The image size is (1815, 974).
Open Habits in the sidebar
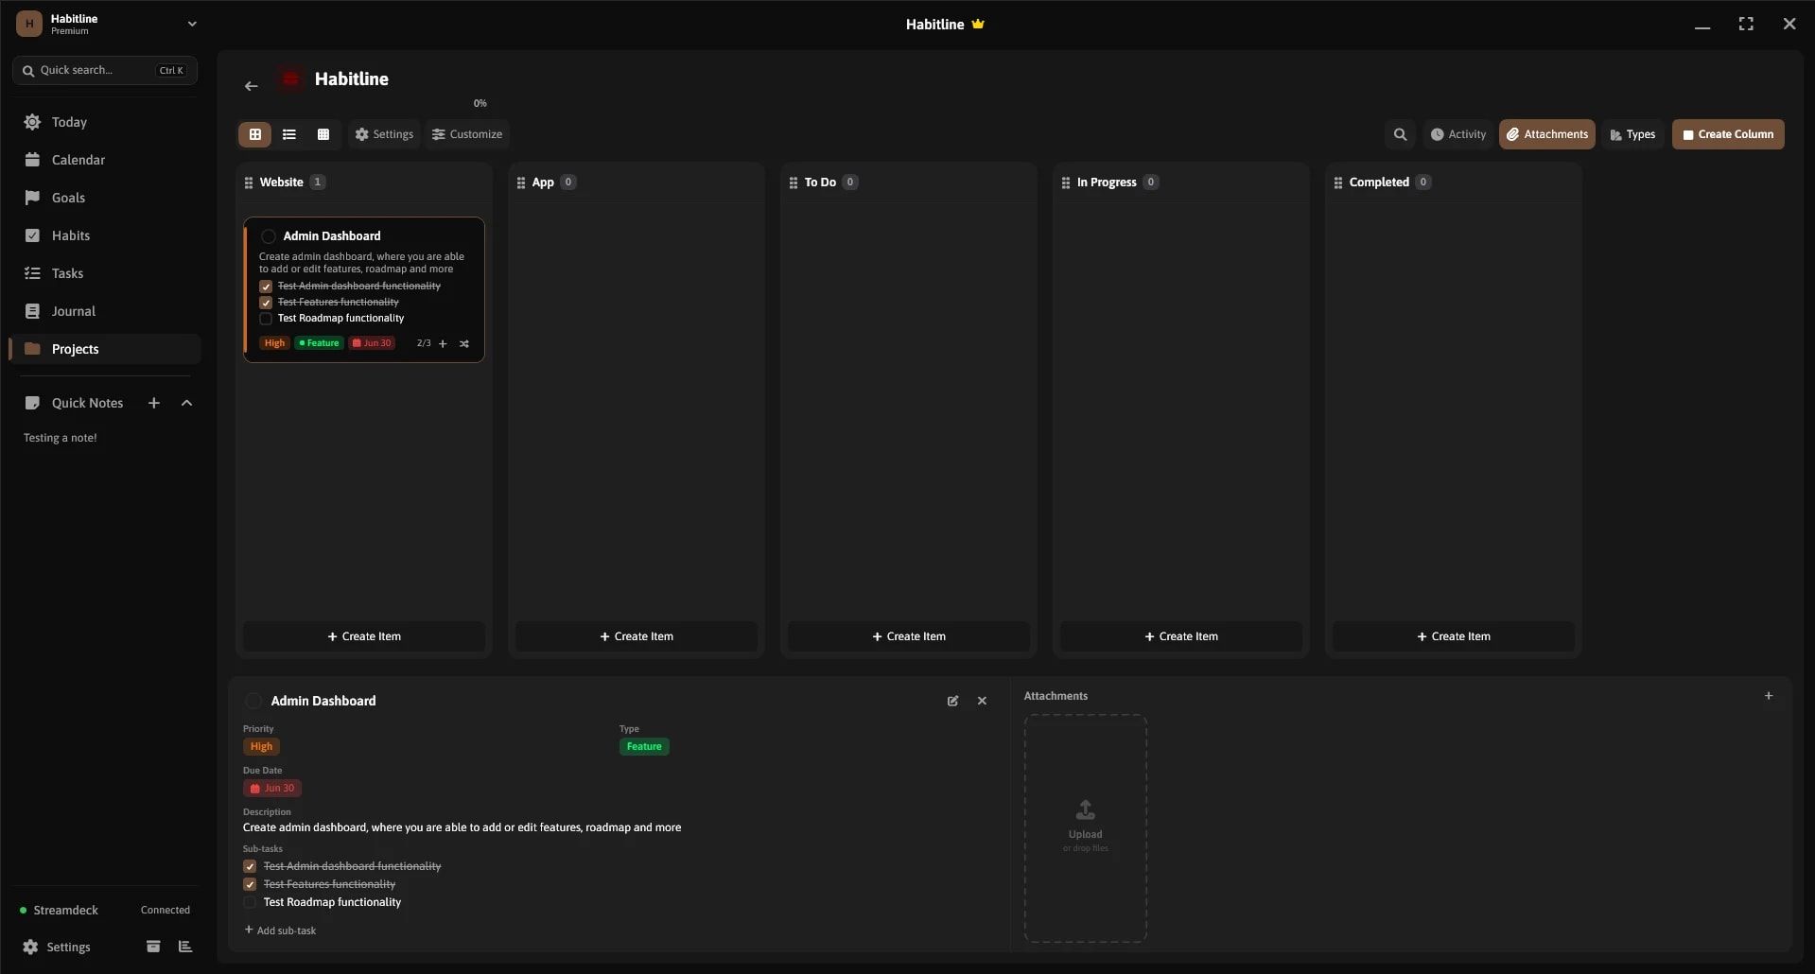[106, 235]
